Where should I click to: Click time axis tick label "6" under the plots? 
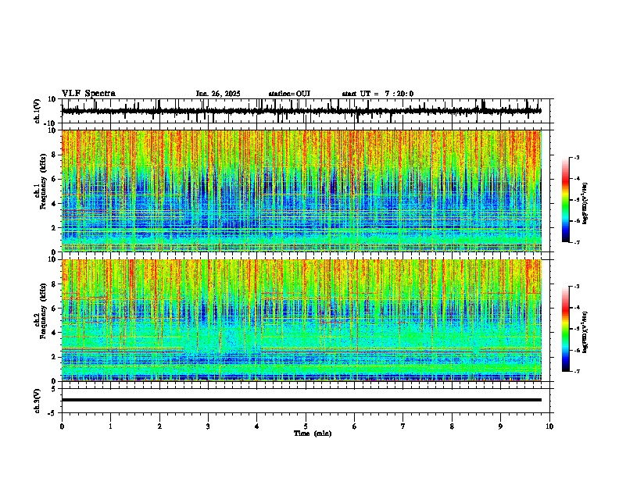(355, 426)
